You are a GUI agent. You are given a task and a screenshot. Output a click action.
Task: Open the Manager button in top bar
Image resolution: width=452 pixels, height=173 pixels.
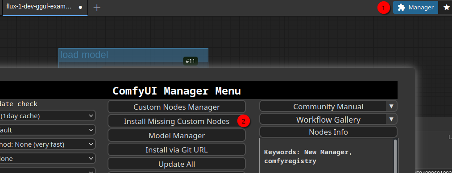click(x=415, y=8)
